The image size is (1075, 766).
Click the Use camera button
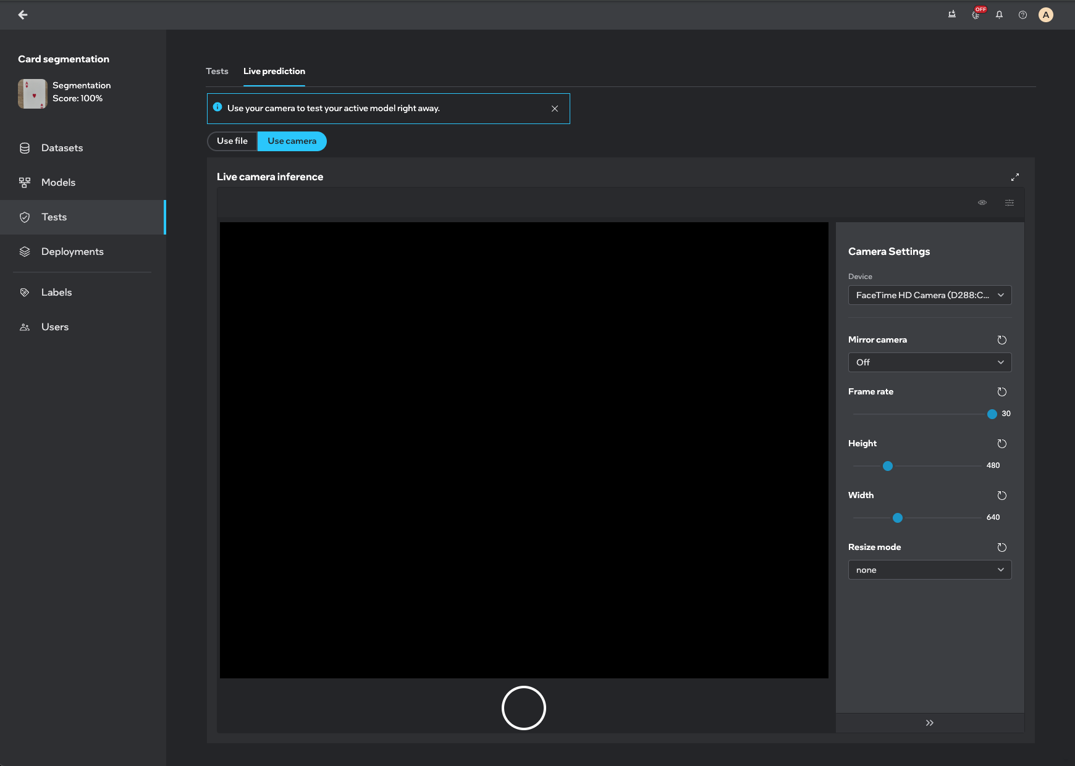pyautogui.click(x=292, y=141)
